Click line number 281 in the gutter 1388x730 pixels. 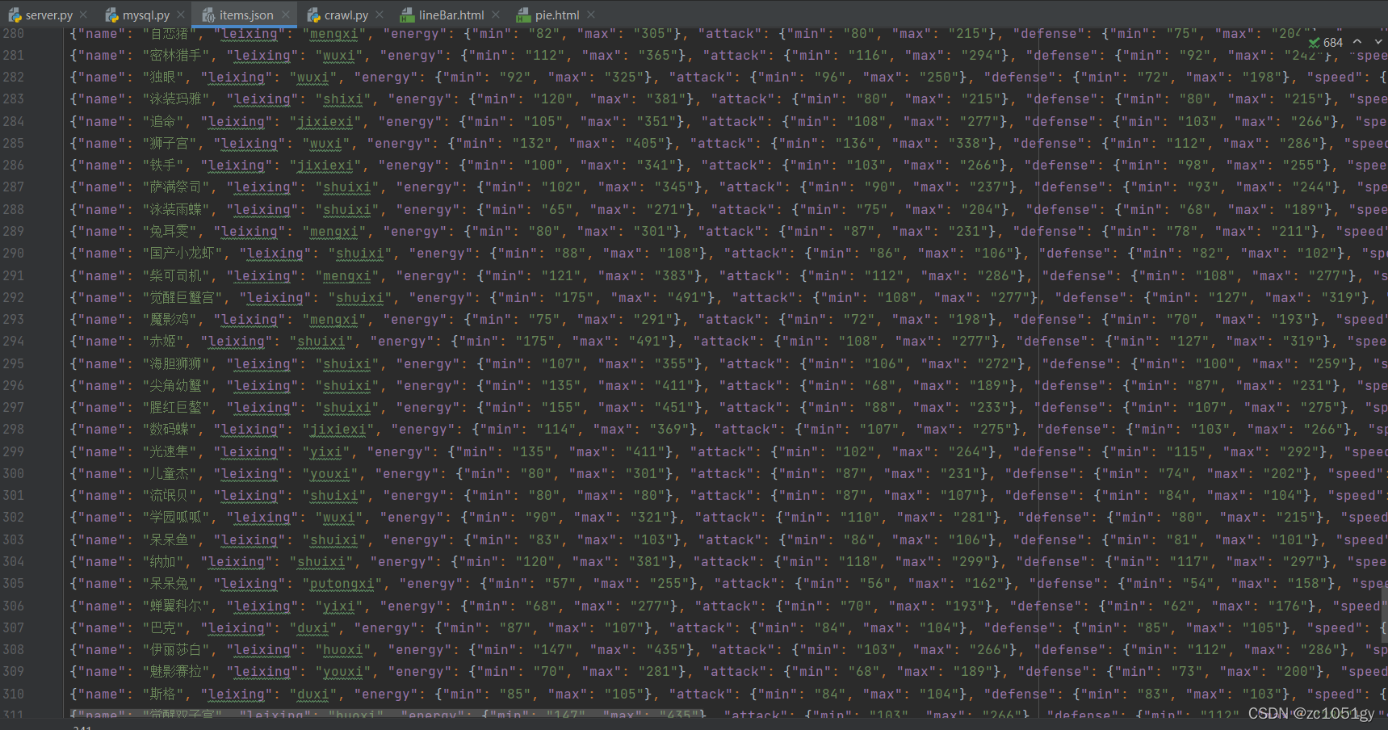pos(14,55)
